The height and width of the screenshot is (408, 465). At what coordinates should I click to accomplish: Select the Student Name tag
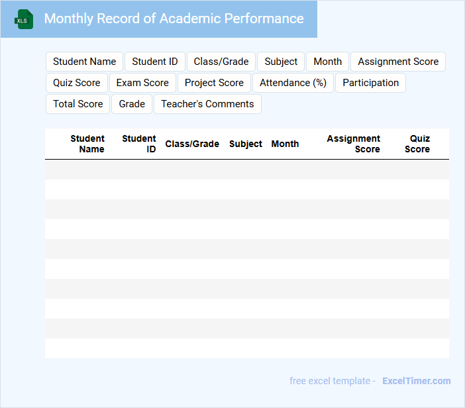click(x=84, y=62)
